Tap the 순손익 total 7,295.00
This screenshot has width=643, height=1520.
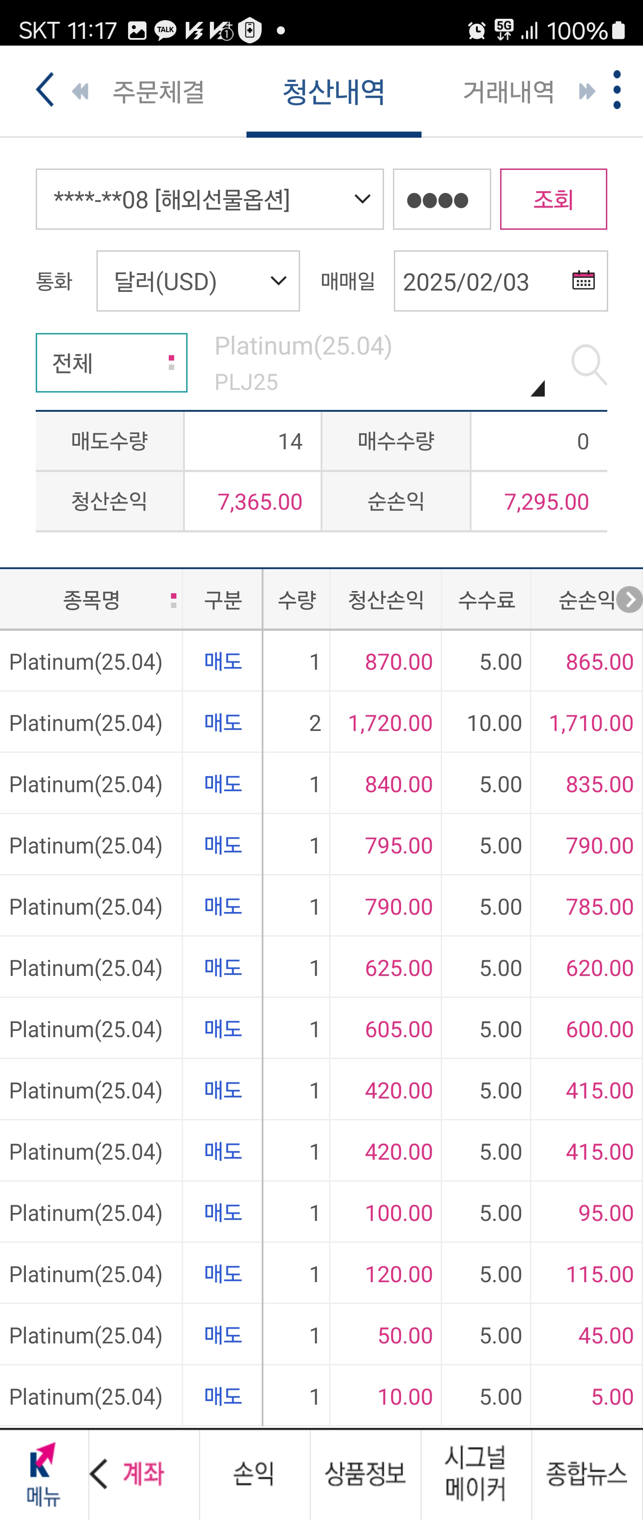tap(547, 502)
